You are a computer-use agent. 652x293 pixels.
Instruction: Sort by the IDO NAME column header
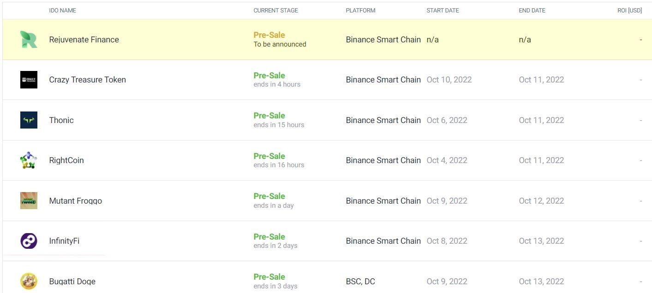pos(62,10)
